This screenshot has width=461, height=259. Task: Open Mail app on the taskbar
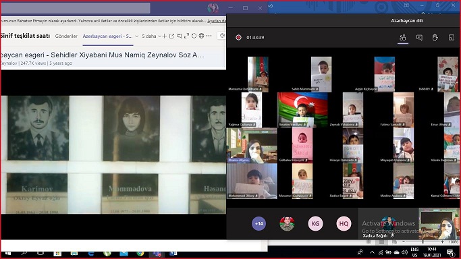[124, 253]
